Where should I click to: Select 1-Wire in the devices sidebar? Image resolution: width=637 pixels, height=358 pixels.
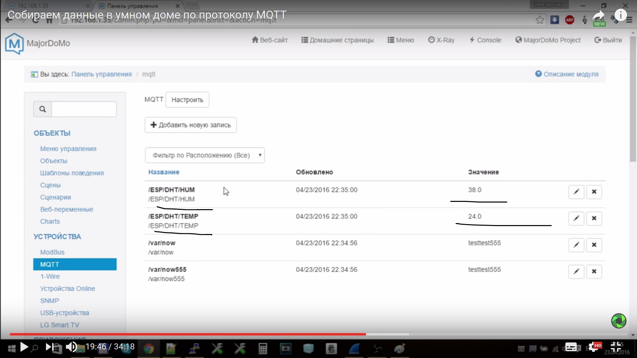pyautogui.click(x=50, y=276)
